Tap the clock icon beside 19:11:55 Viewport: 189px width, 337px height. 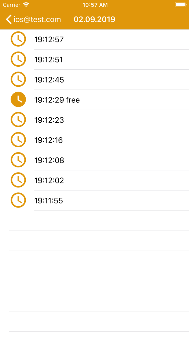click(x=18, y=200)
